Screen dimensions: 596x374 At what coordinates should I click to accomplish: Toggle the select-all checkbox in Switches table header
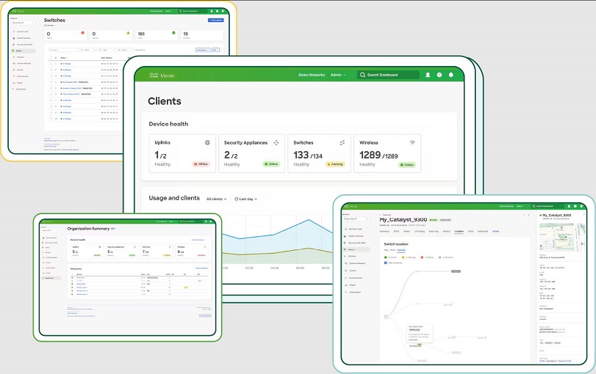click(52, 56)
